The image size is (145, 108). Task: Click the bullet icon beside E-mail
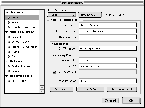[x=9, y=18]
